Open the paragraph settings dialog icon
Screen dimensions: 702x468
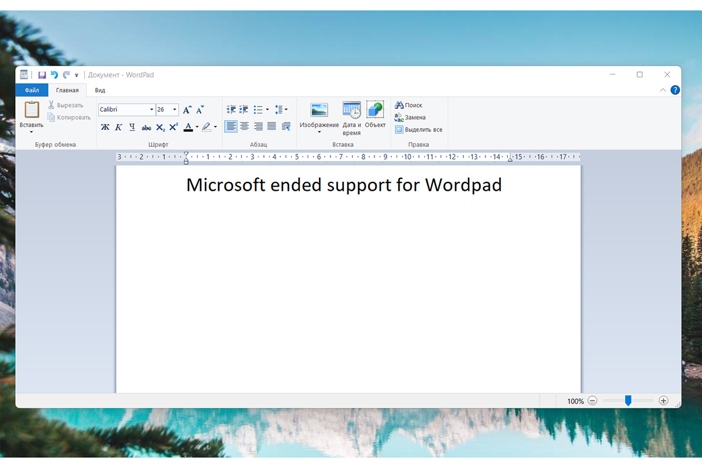point(286,126)
